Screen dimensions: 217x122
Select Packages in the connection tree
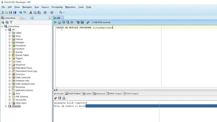[20, 42]
